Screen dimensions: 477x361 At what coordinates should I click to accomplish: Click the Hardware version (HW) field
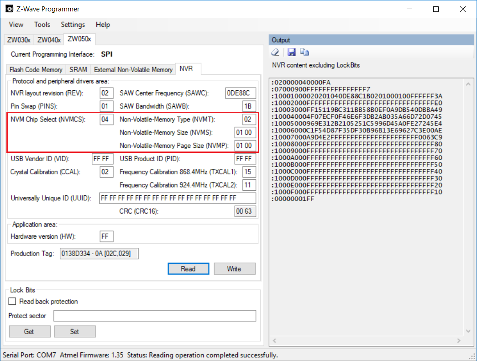(x=106, y=236)
